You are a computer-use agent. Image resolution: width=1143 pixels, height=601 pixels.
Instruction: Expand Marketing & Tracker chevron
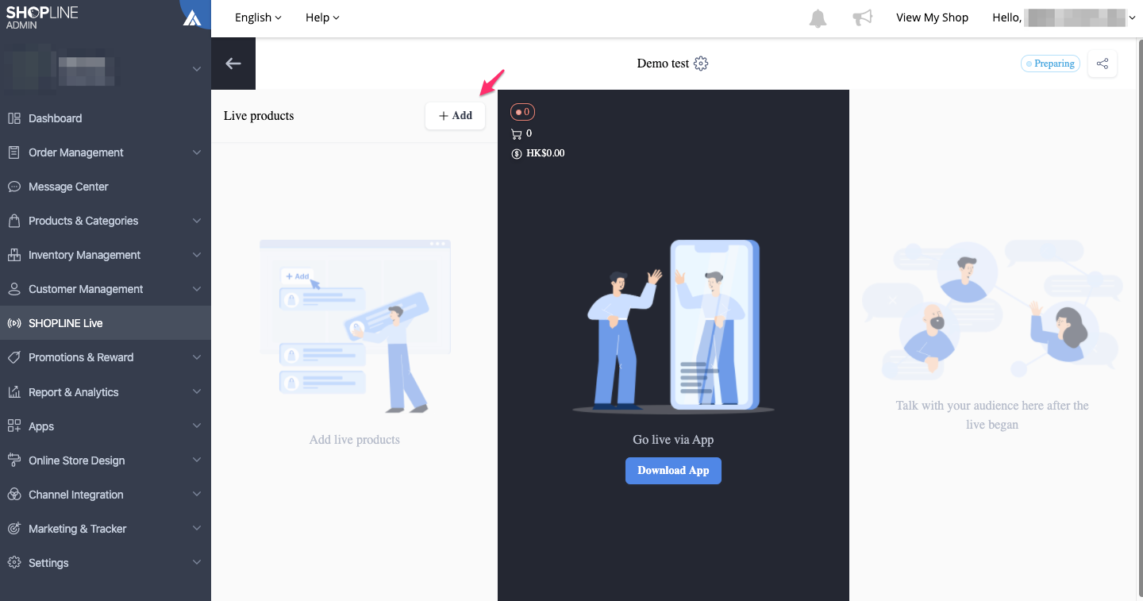(x=197, y=529)
